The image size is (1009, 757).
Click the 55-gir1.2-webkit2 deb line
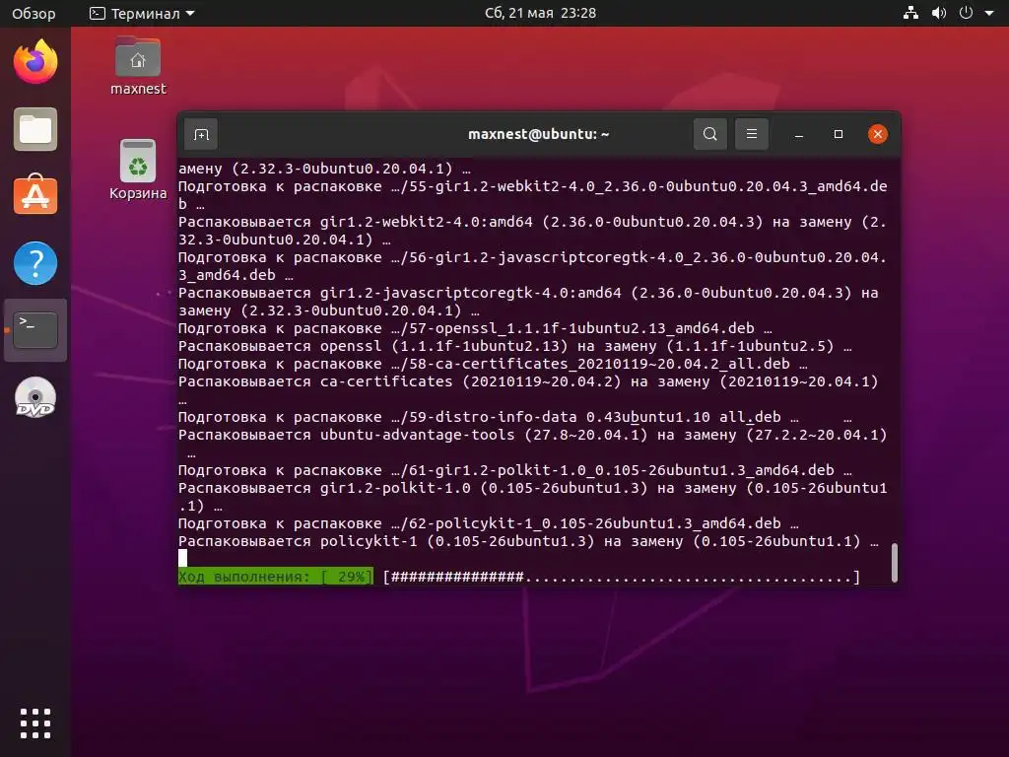pos(533,195)
